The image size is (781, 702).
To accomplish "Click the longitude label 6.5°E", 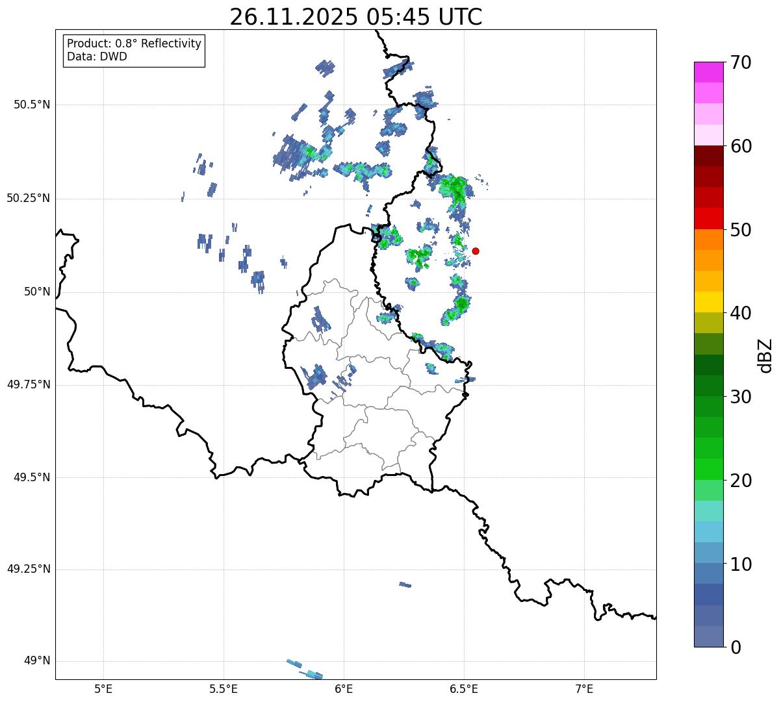I will [x=464, y=688].
